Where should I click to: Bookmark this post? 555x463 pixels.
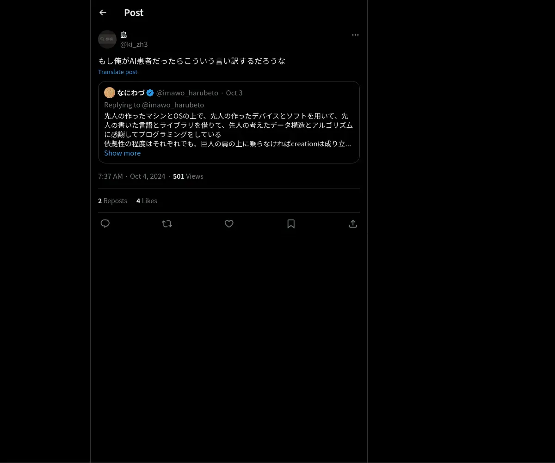291,224
